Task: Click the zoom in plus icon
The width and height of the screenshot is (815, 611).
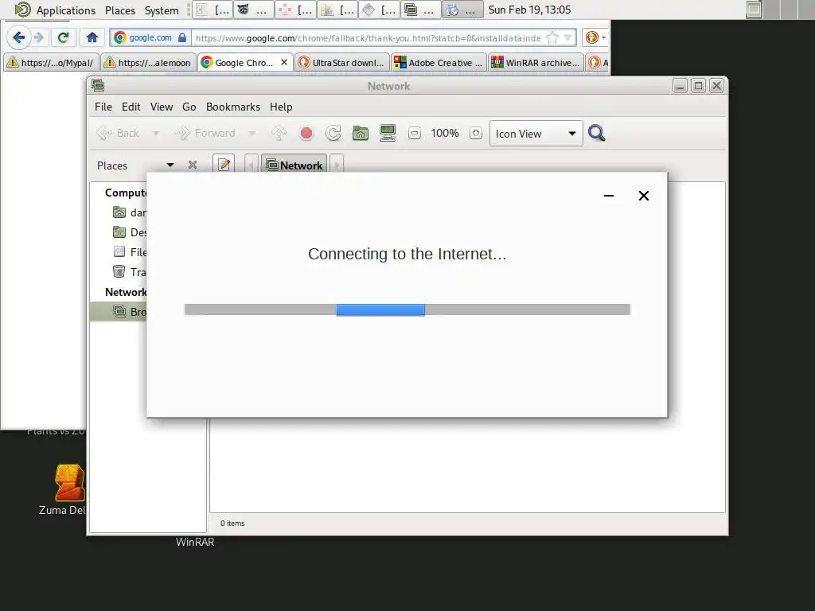Action: pos(476,134)
